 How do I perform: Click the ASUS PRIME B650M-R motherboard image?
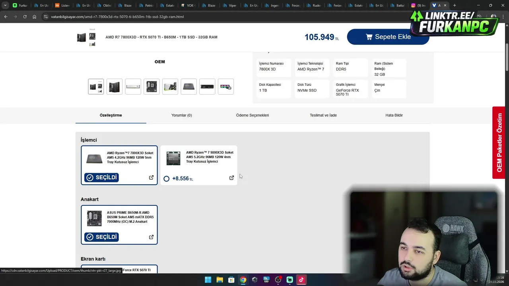94,218
